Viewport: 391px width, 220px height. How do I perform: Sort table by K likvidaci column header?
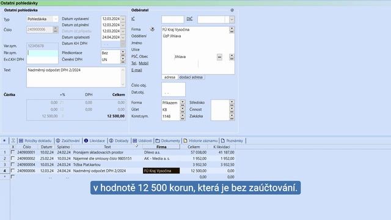pos(221,147)
